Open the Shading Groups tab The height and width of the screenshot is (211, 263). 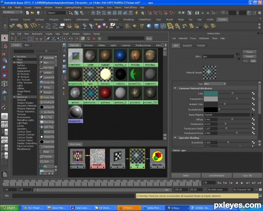click(x=143, y=45)
